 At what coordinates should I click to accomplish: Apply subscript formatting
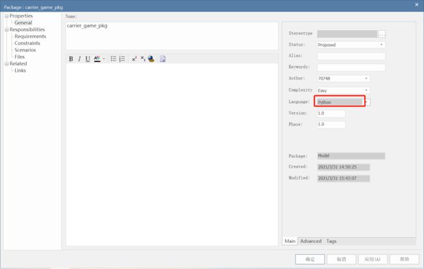[x=143, y=59]
